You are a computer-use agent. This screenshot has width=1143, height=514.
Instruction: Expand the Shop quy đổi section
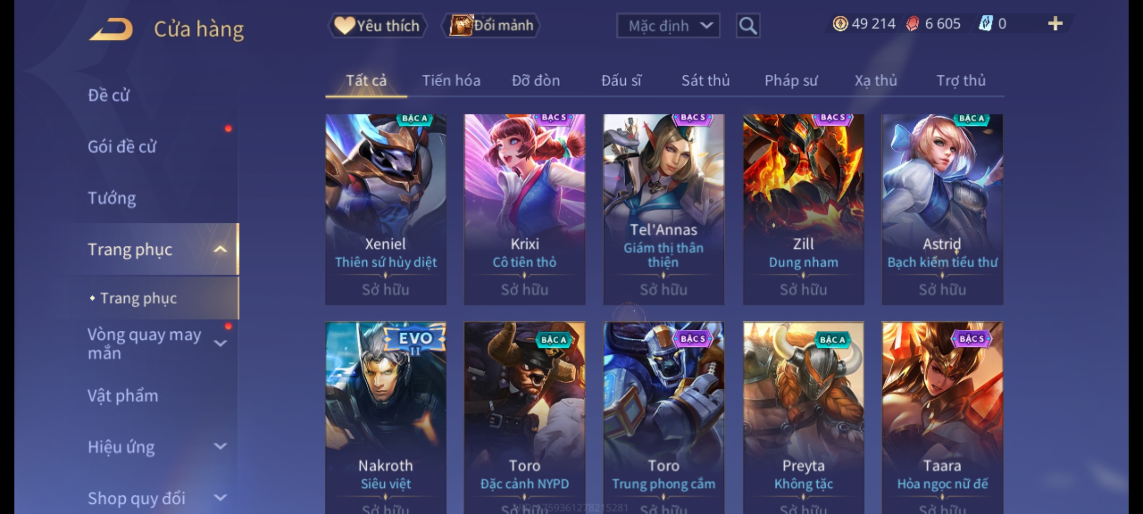point(220,498)
